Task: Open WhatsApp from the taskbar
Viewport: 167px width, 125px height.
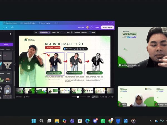Action: (x=103, y=121)
